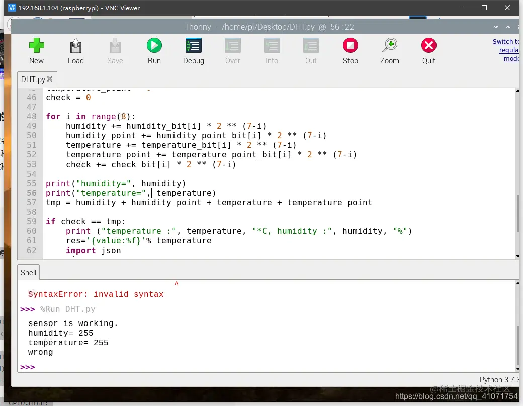This screenshot has height=406, width=523.
Task: Click the 'import json' line
Action: tap(94, 250)
